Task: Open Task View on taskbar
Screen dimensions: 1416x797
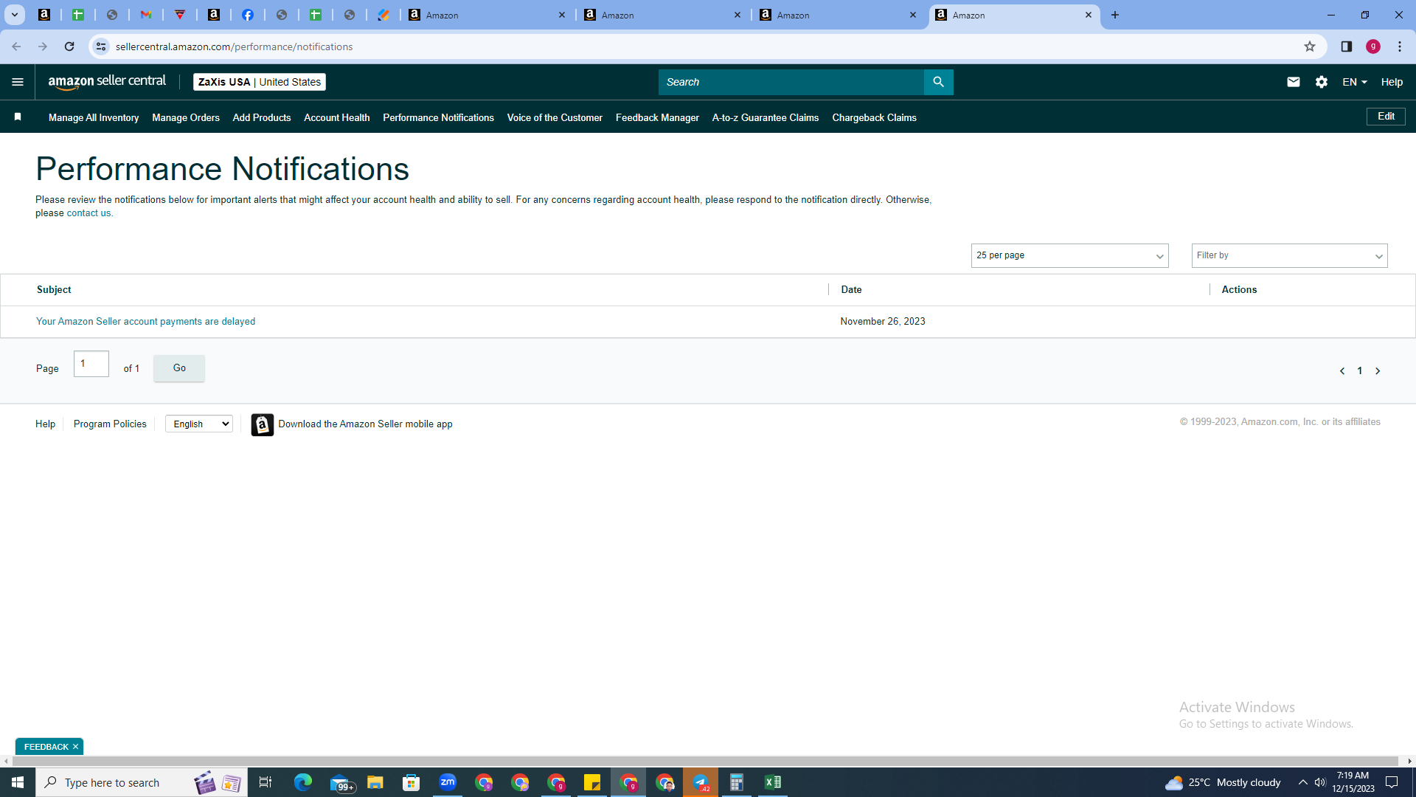Action: pyautogui.click(x=265, y=782)
